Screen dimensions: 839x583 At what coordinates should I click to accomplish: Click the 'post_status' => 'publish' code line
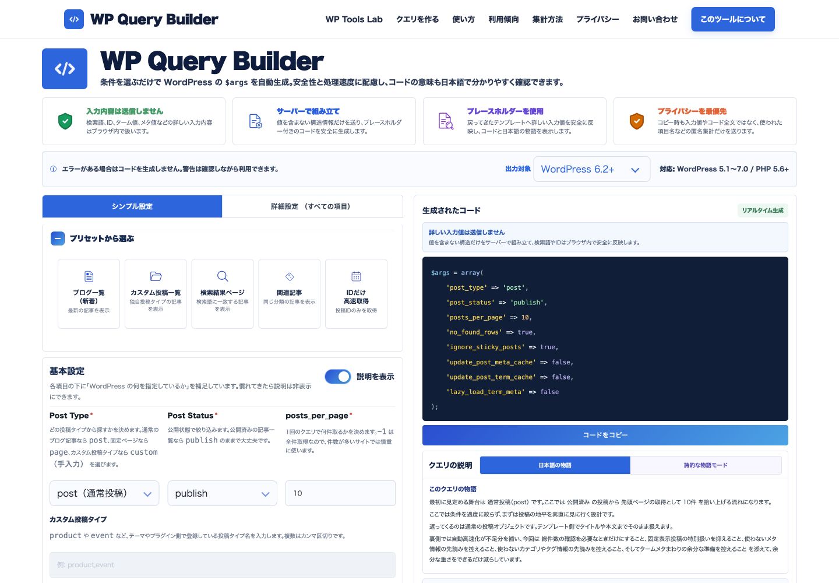[496, 303]
